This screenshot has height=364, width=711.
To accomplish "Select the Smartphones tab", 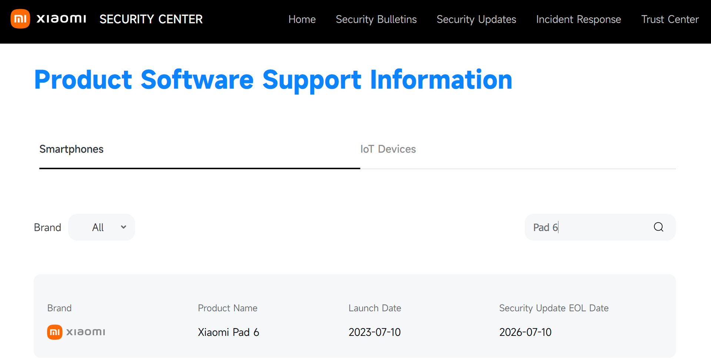I will pyautogui.click(x=71, y=149).
